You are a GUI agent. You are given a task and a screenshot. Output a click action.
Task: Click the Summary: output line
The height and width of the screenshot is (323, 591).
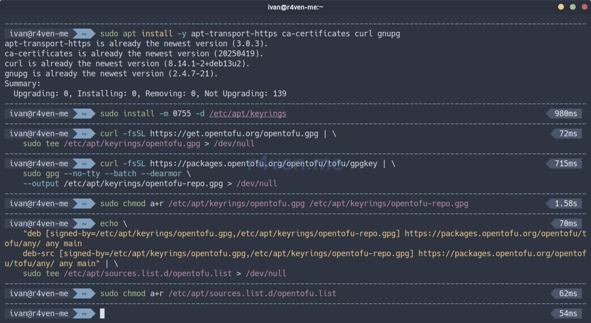pos(23,84)
